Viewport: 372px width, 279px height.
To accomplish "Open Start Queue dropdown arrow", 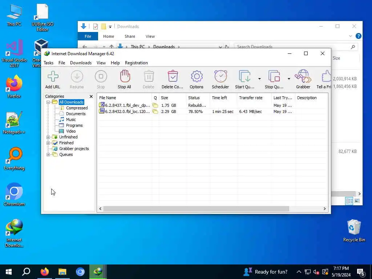I will click(259, 79).
